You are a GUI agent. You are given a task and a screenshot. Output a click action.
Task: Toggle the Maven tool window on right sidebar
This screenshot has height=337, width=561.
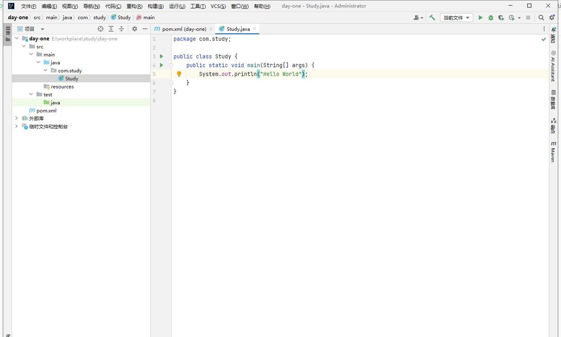554,151
